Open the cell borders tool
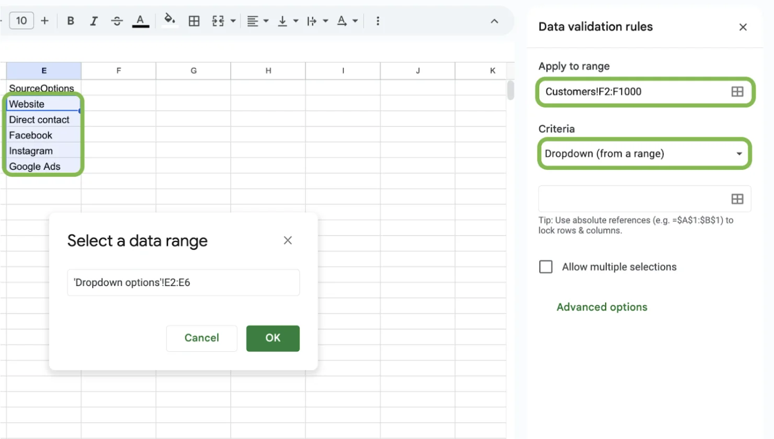Image resolution: width=774 pixels, height=439 pixels. click(194, 21)
